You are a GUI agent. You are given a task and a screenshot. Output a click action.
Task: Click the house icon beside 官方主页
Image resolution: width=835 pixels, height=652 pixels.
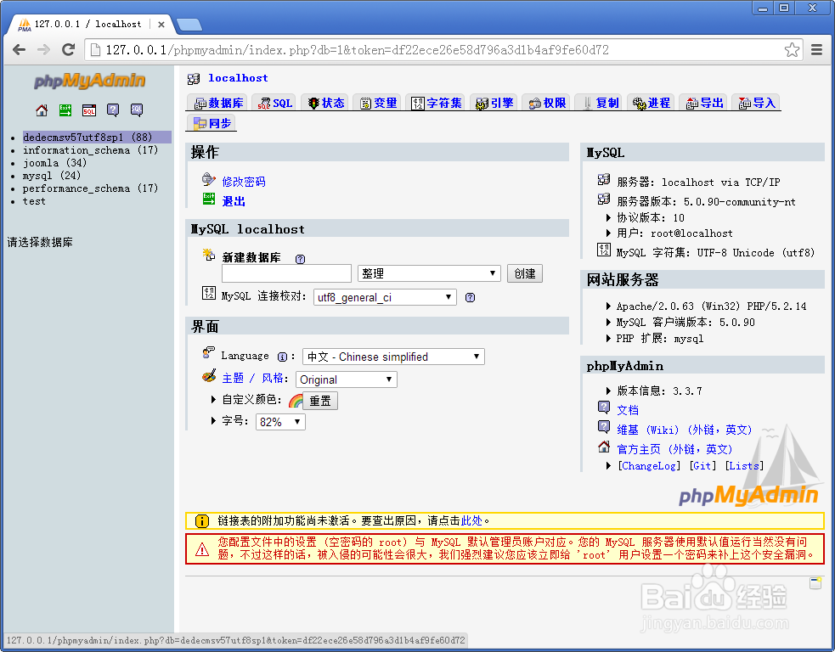pos(604,447)
